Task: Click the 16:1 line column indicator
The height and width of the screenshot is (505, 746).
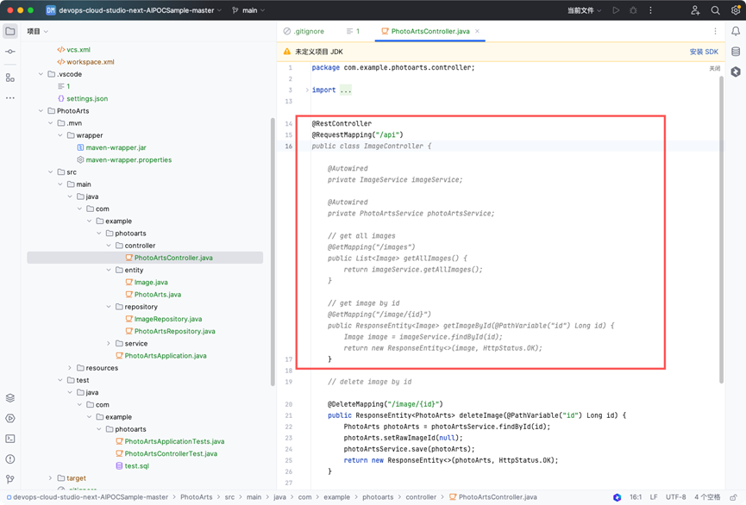Action: [x=636, y=497]
